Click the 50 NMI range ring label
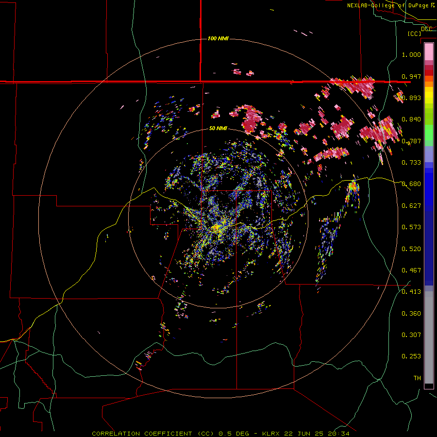The height and width of the screenshot is (437, 437). 218,128
